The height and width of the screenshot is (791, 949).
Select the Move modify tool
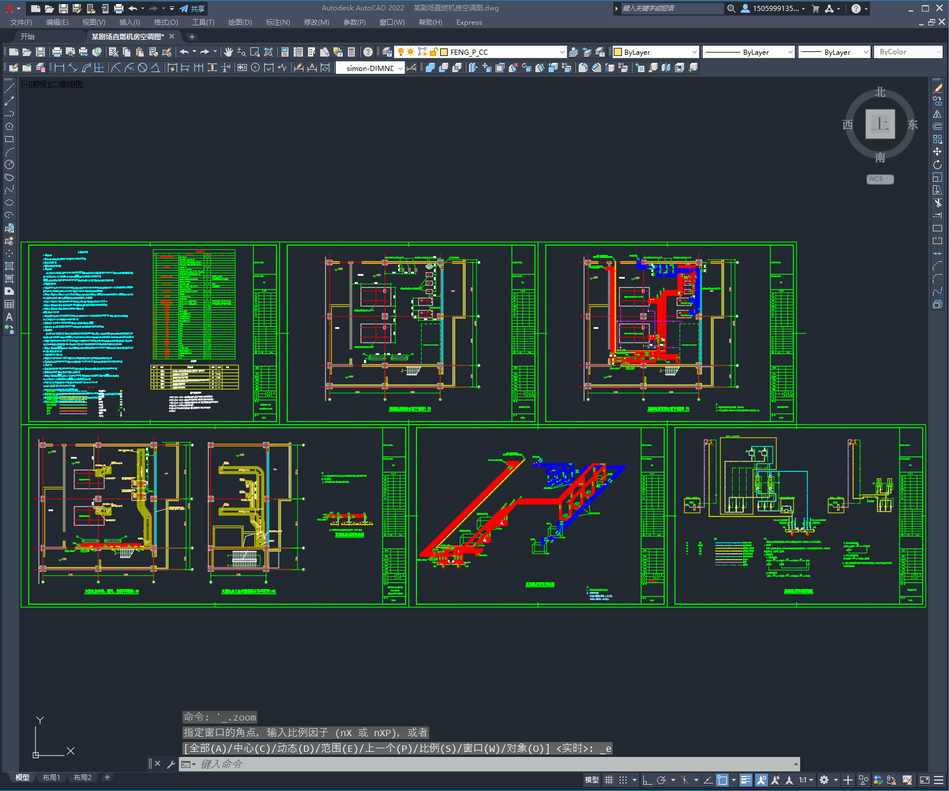(937, 152)
